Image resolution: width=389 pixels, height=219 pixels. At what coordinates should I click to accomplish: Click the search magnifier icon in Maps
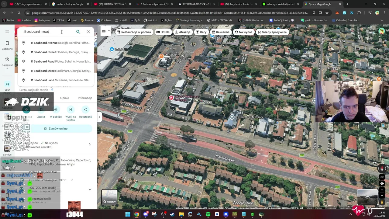[78, 32]
